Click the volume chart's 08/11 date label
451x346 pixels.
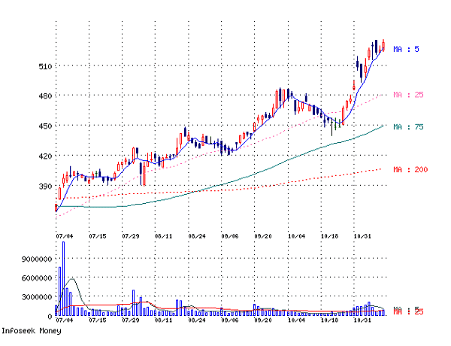[x=164, y=320]
